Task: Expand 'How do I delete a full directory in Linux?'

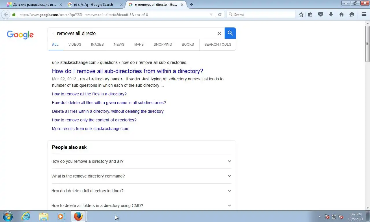Action: [x=141, y=191]
